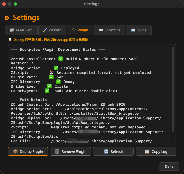Click the green check beside IPC Directory: Ready
The width and height of the screenshot is (184, 174).
tap(58, 82)
